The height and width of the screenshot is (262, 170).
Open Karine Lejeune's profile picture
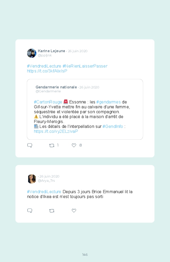(32, 53)
